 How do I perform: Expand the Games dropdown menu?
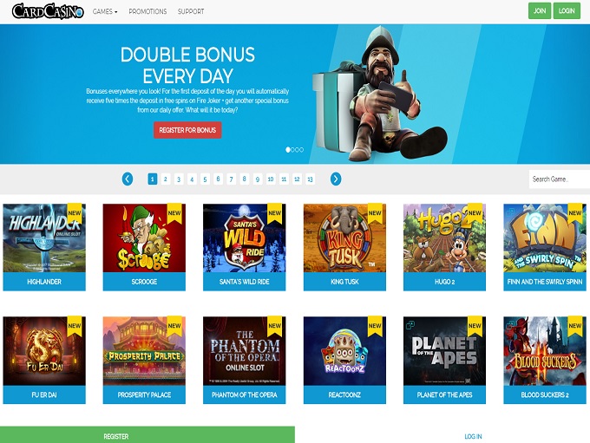pos(105,11)
